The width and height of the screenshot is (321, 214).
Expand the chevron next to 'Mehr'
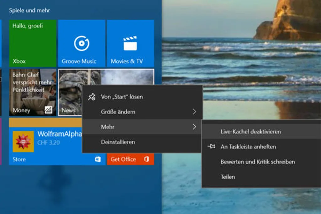coord(194,127)
